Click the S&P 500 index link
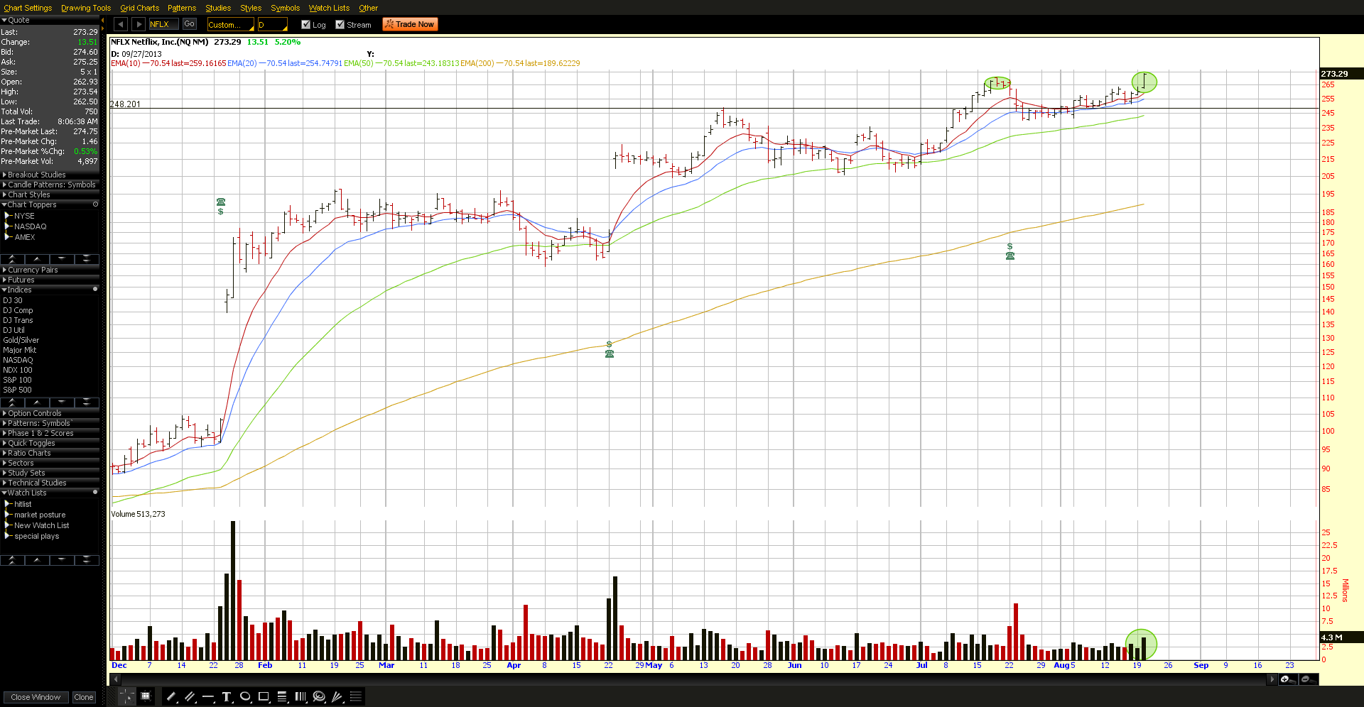This screenshot has width=1364, height=707. point(17,390)
